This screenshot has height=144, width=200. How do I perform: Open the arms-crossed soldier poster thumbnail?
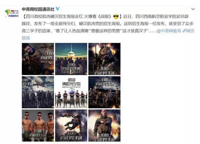click(104, 125)
